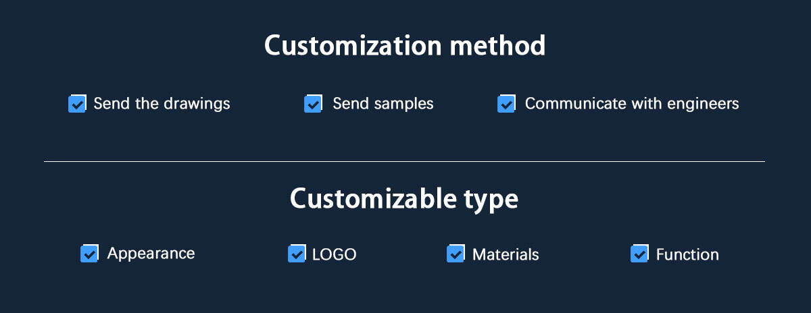Toggle the Communicate with engineers checkbox
This screenshot has width=811, height=313.
pos(506,104)
